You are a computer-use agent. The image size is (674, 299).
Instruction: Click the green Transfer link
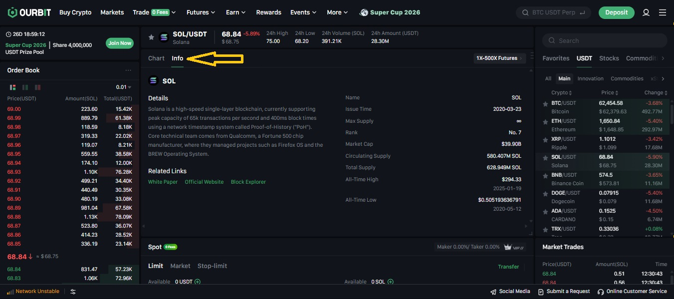pos(508,267)
